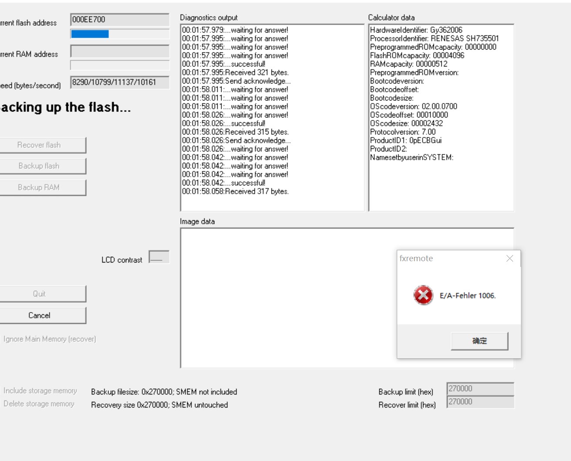Viewport: 571px width, 461px height.
Task: Click the flash address progress bar
Action: 120,34
